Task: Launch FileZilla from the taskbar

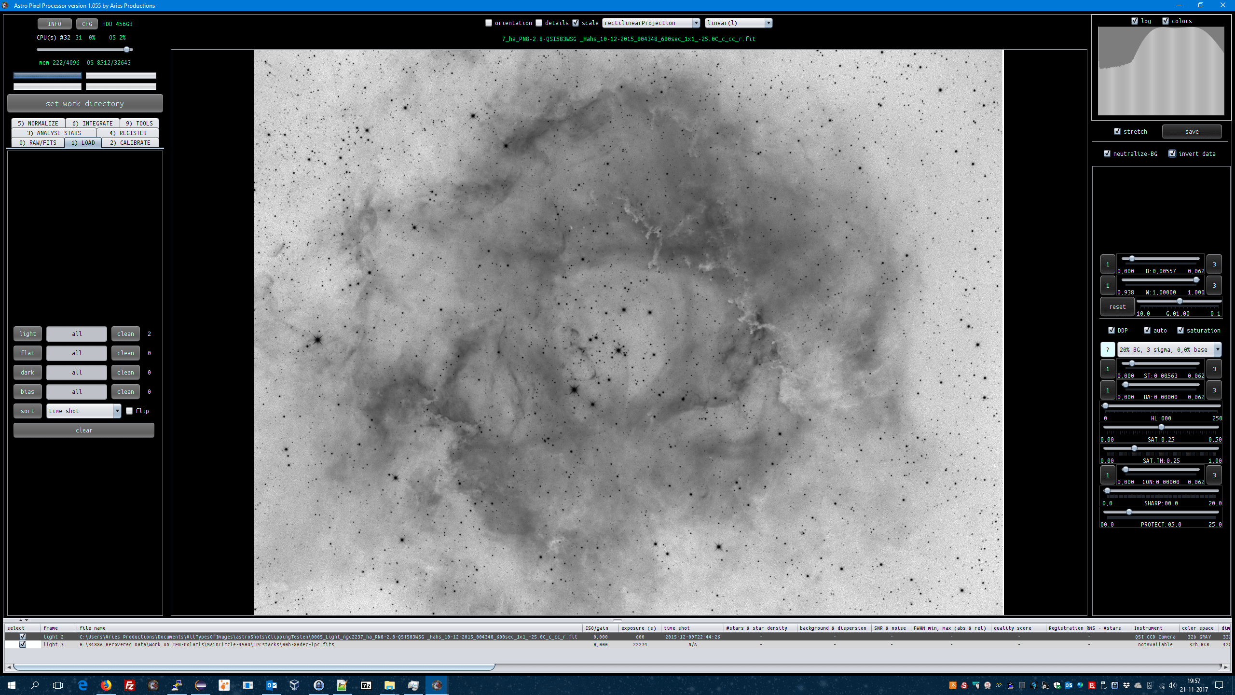Action: pos(129,685)
